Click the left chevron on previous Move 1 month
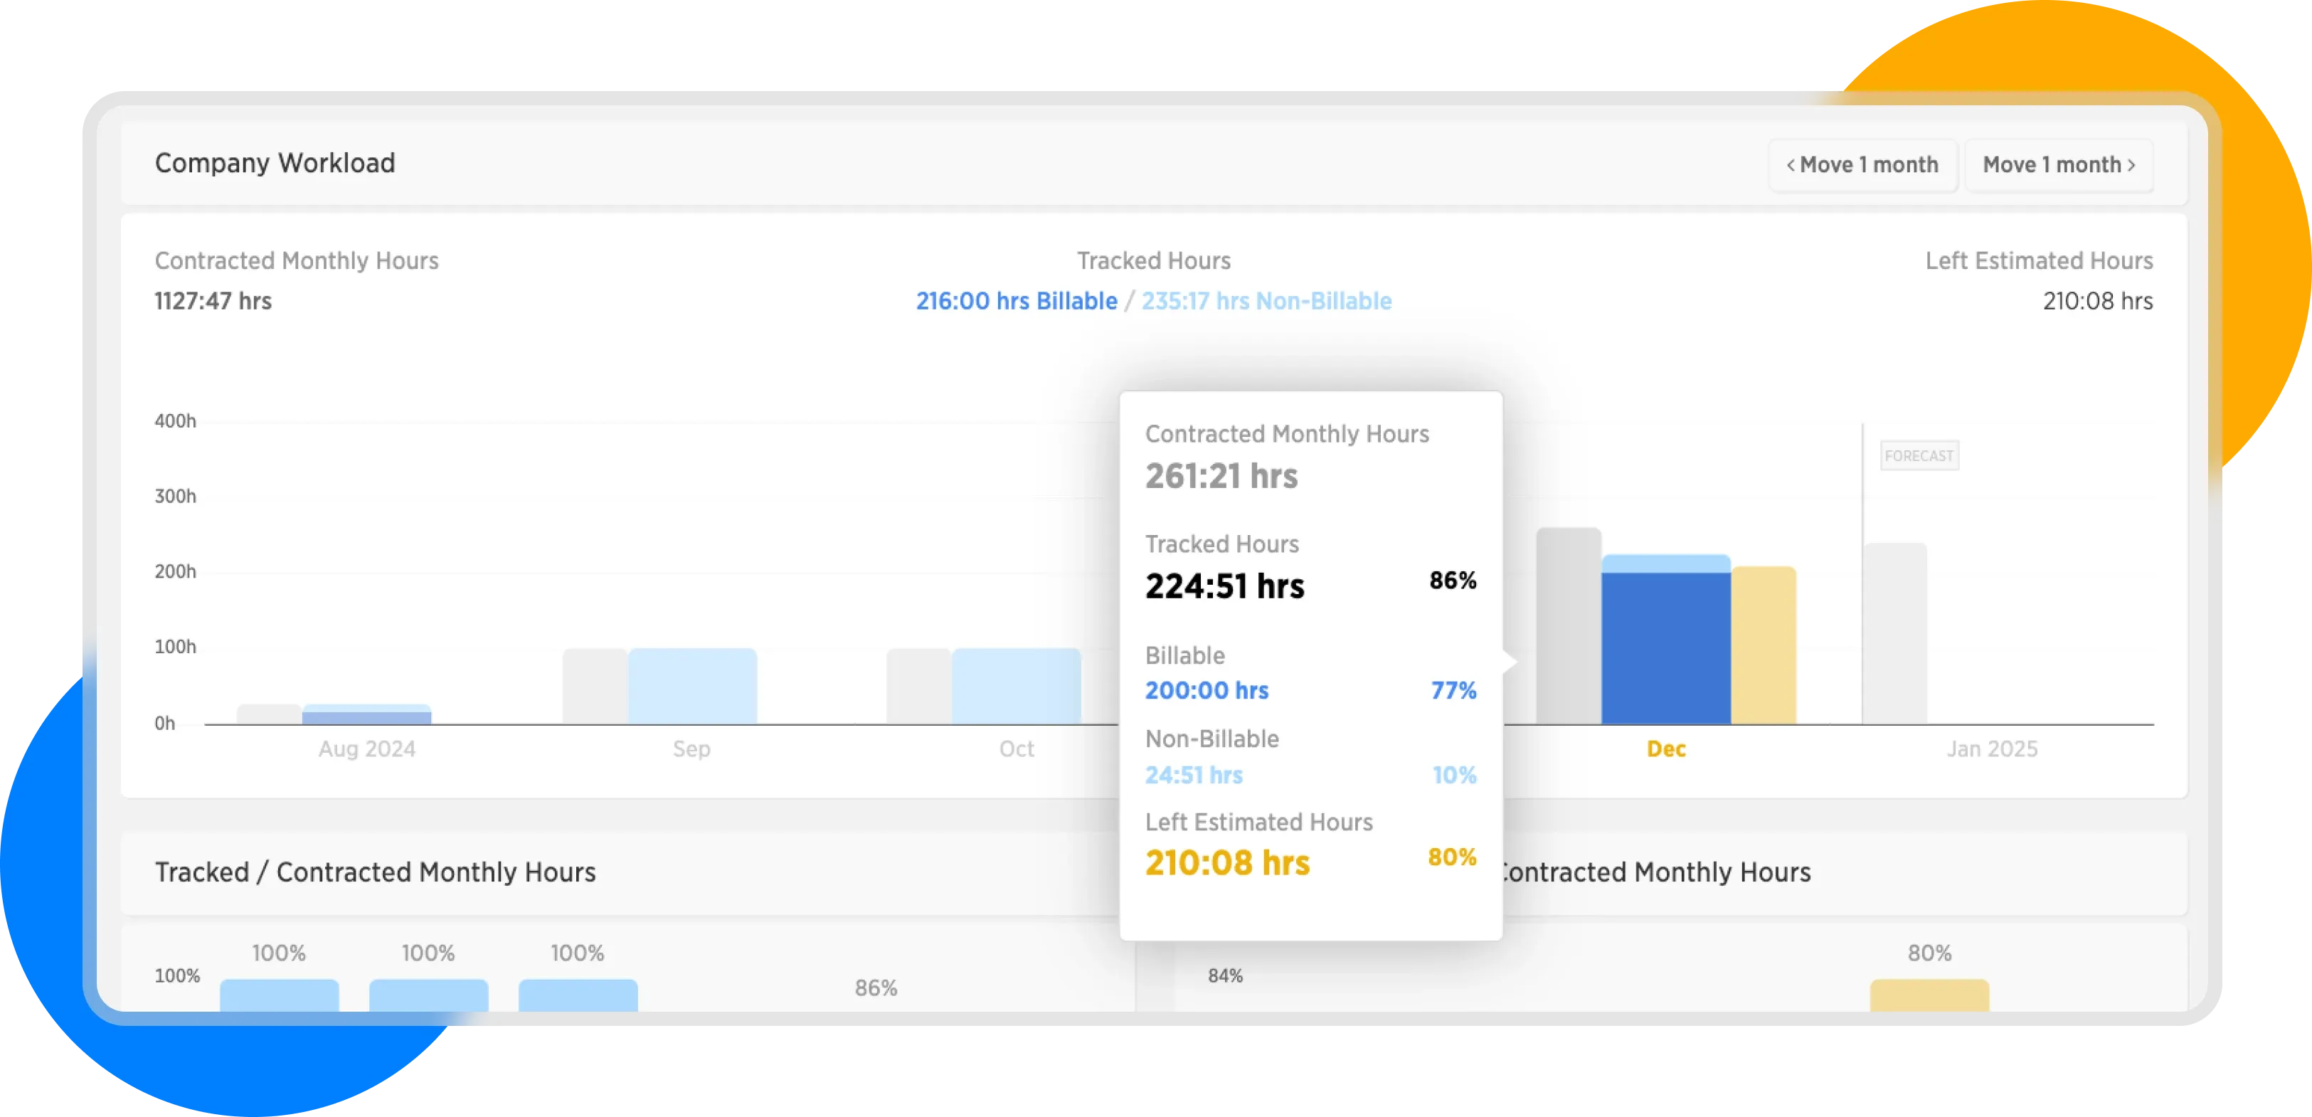The image size is (2312, 1117). (1791, 165)
